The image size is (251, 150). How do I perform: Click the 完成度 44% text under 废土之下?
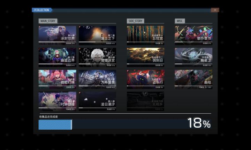[x=110, y=43]
